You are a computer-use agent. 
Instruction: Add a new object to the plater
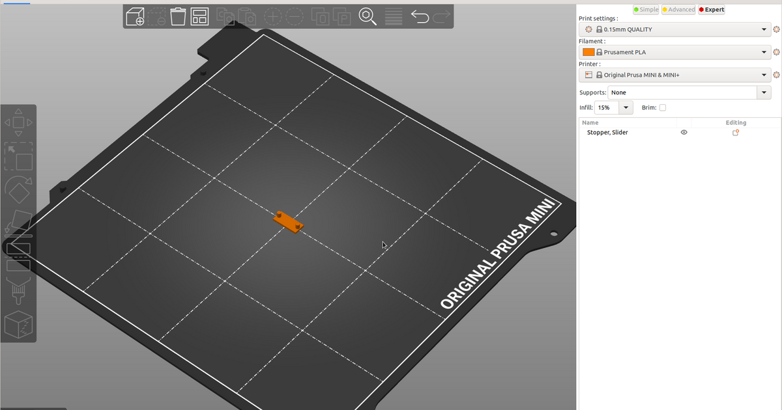[x=135, y=17]
